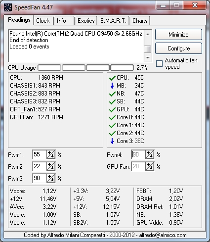The width and height of the screenshot is (210, 242).
Task: Select the 'CHASSIS3: 832 RPM' reading
Action: (35, 101)
